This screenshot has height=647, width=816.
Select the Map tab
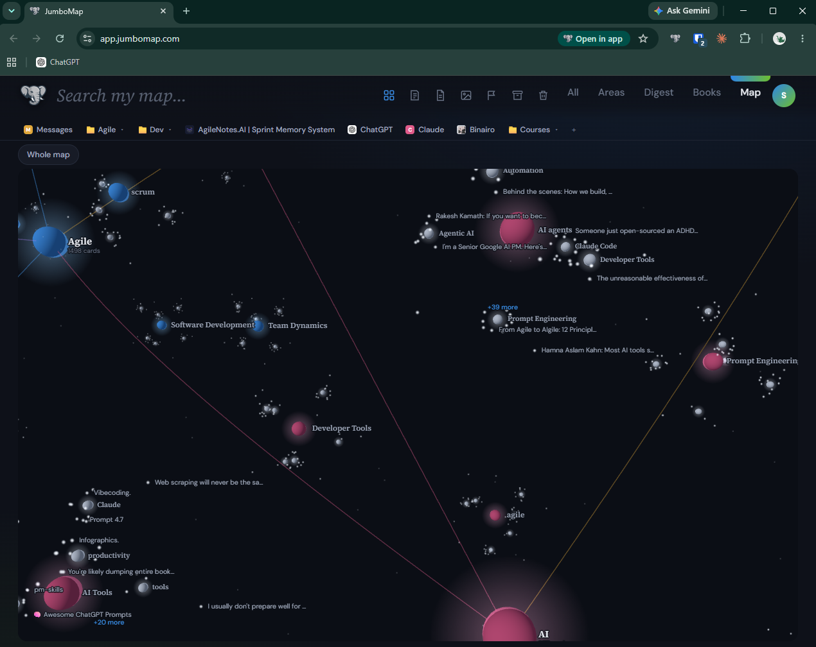tap(750, 92)
